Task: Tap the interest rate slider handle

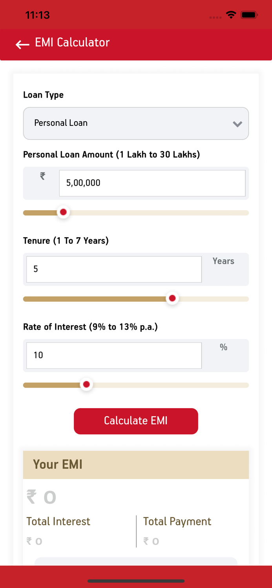Action: [86, 385]
